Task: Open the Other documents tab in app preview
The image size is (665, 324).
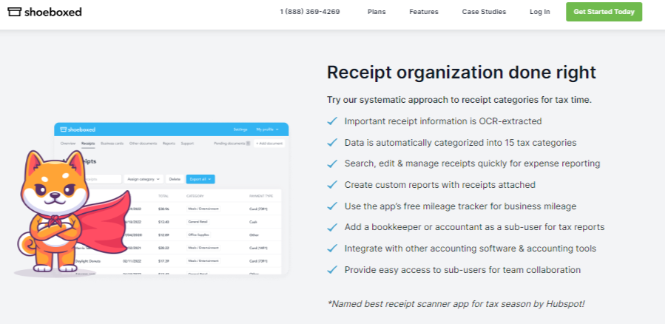Action: (x=143, y=144)
